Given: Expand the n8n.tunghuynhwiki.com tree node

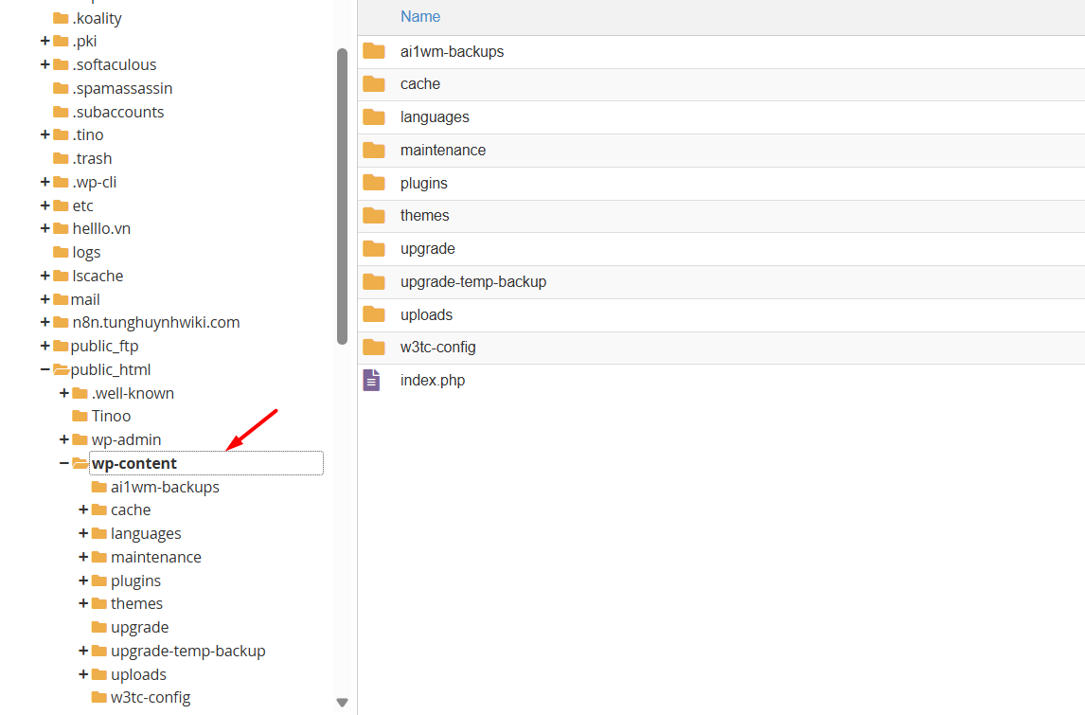Looking at the screenshot, I should [x=44, y=322].
